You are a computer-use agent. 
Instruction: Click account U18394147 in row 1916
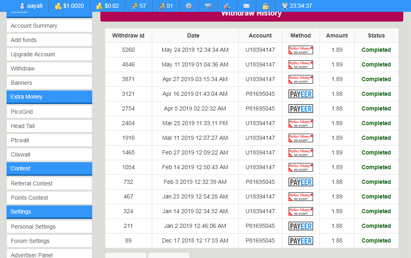coord(260,138)
